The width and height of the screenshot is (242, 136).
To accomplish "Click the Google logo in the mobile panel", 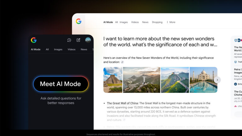I will click(x=34, y=40).
